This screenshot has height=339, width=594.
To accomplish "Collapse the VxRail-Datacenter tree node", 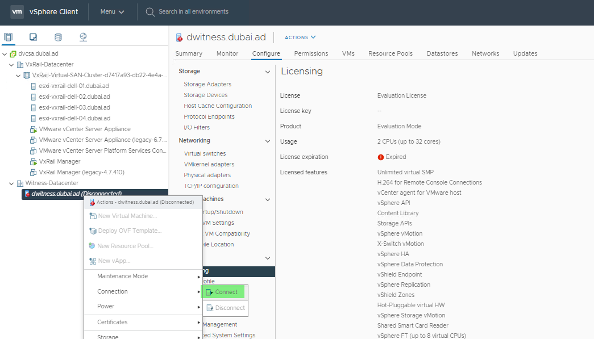I will [x=11, y=65].
